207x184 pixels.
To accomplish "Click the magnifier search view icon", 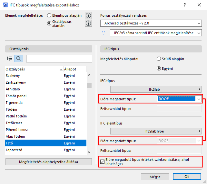I will coord(19,59).
